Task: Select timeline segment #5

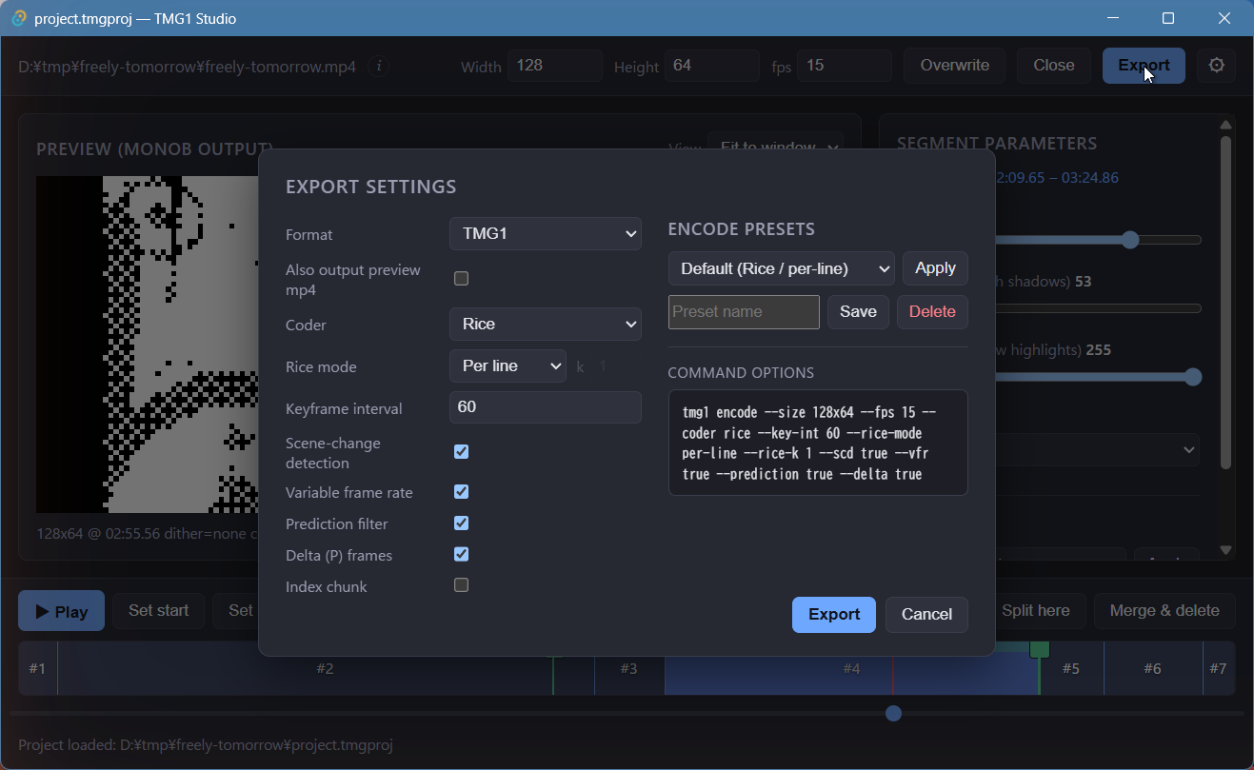Action: point(1071,668)
